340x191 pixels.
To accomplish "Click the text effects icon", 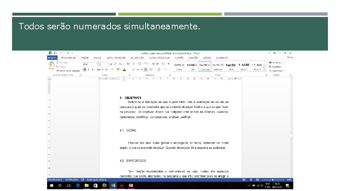I will click(112, 70).
